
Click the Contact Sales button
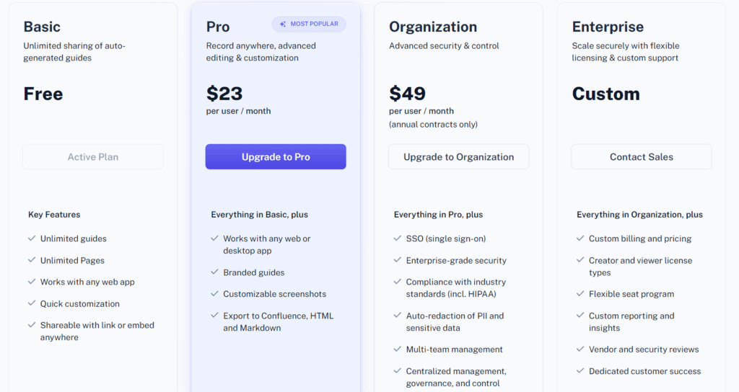[641, 157]
